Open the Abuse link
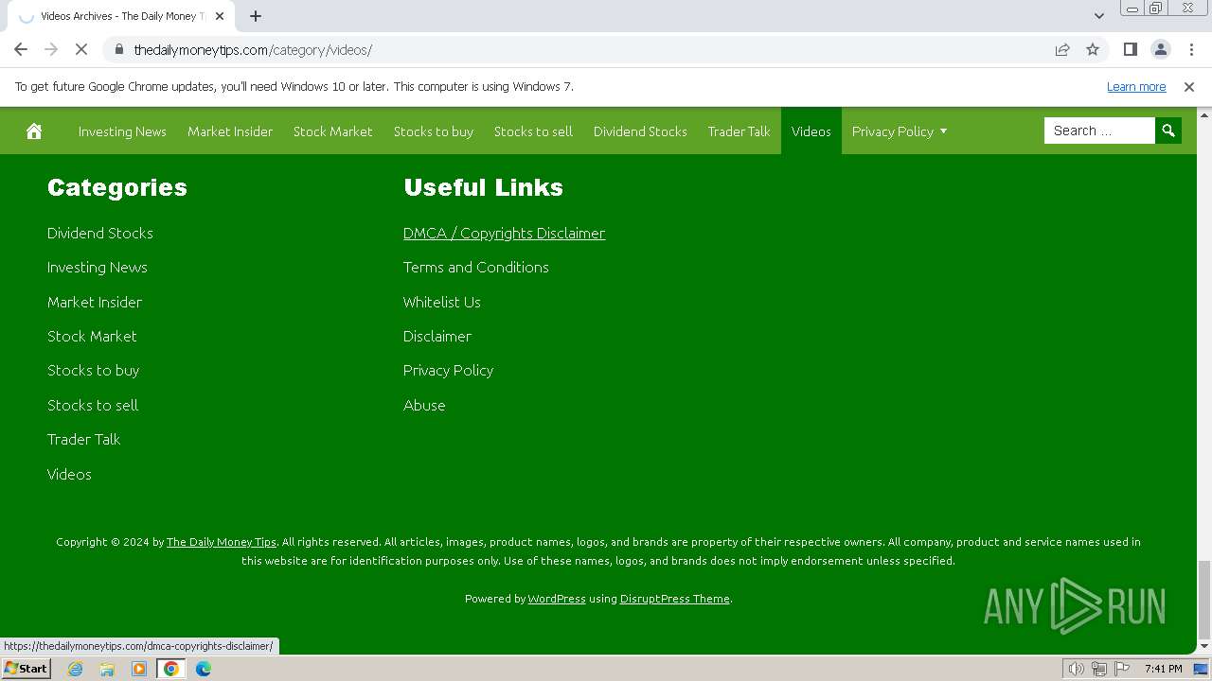 pos(424,405)
